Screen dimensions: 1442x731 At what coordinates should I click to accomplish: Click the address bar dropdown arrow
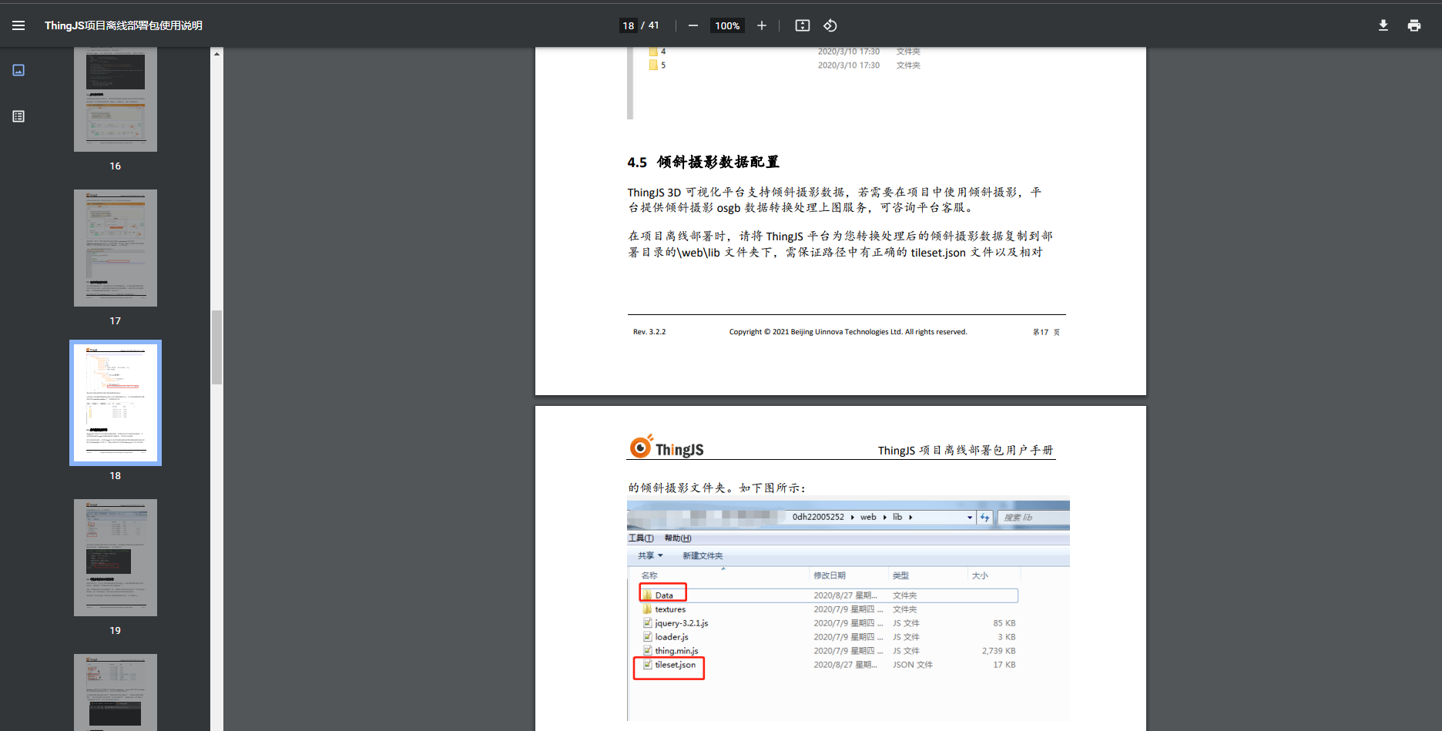click(x=970, y=518)
